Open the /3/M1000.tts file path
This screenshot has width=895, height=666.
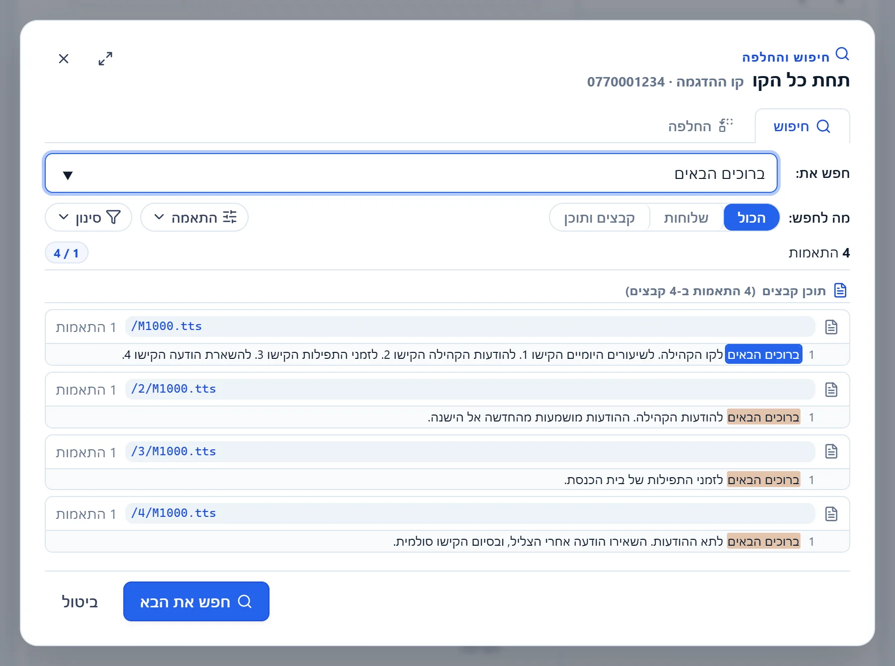[x=470, y=452]
